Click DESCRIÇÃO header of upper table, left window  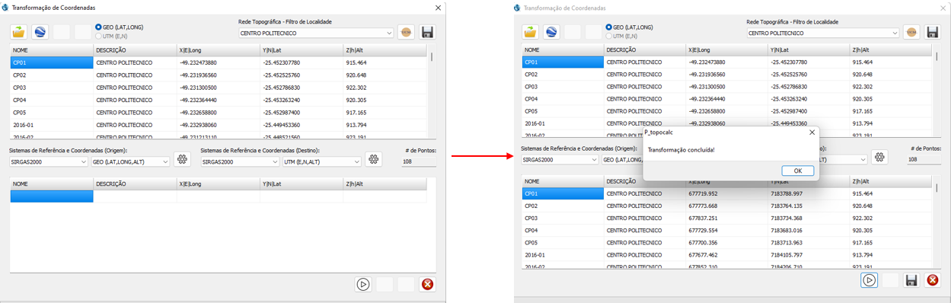tap(135, 50)
